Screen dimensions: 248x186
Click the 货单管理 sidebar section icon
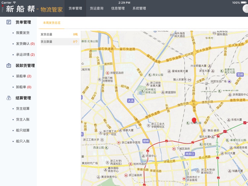click(9, 22)
